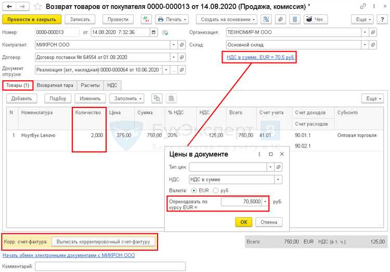Open the Заполнить dropdown menu
The width and height of the screenshot is (390, 272).
(x=127, y=98)
